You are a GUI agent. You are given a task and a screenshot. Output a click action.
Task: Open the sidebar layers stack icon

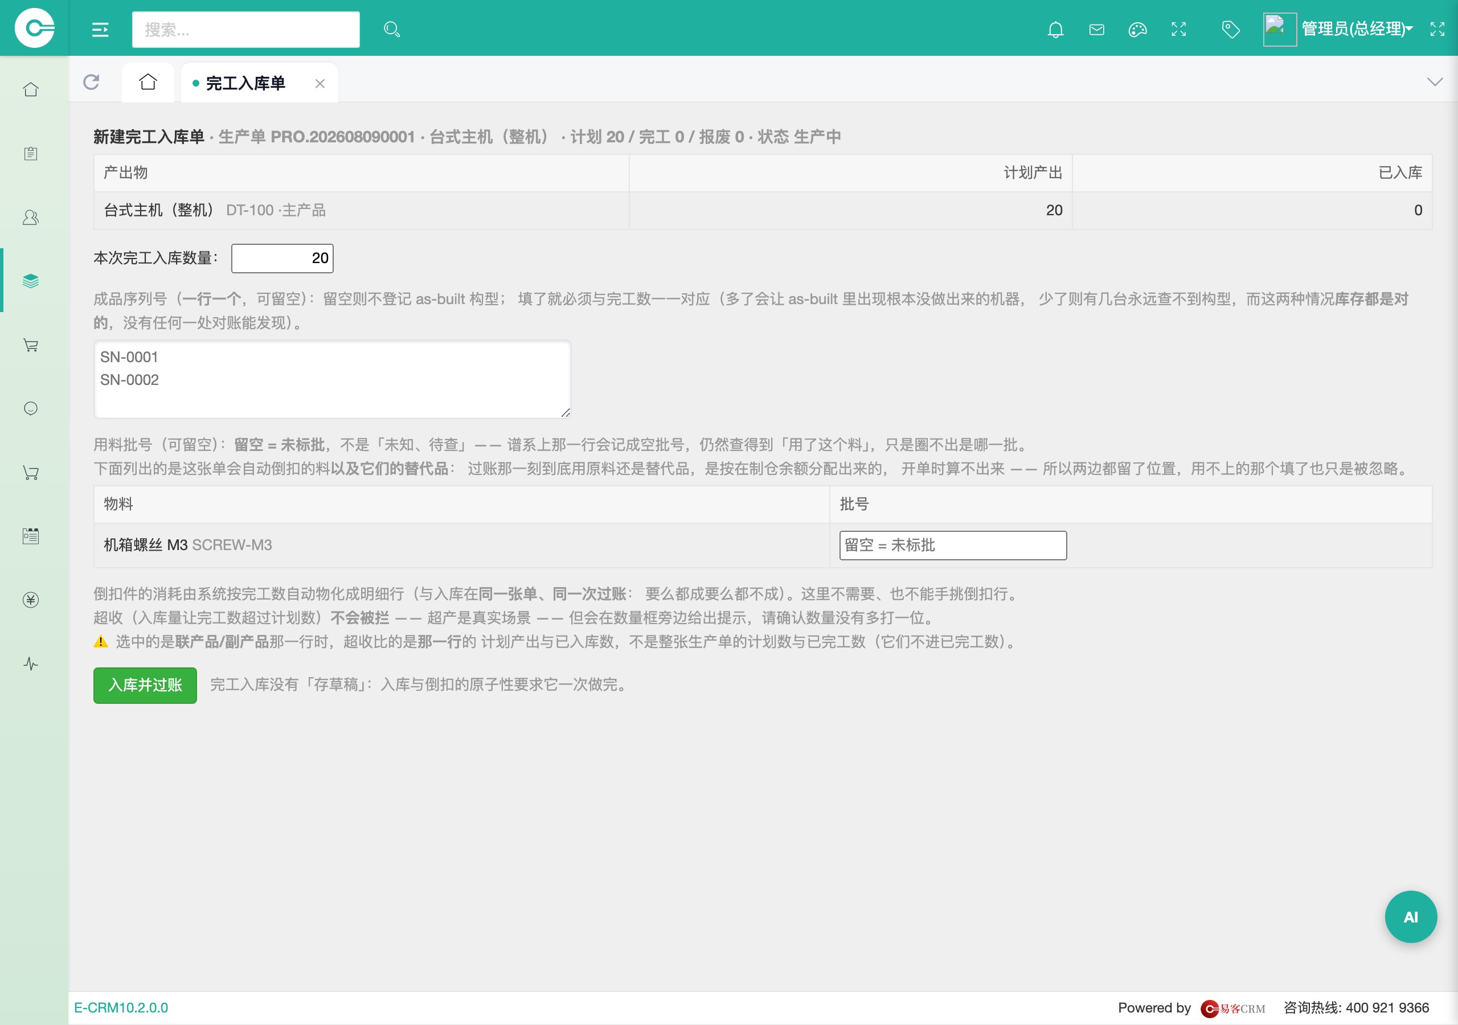31,281
